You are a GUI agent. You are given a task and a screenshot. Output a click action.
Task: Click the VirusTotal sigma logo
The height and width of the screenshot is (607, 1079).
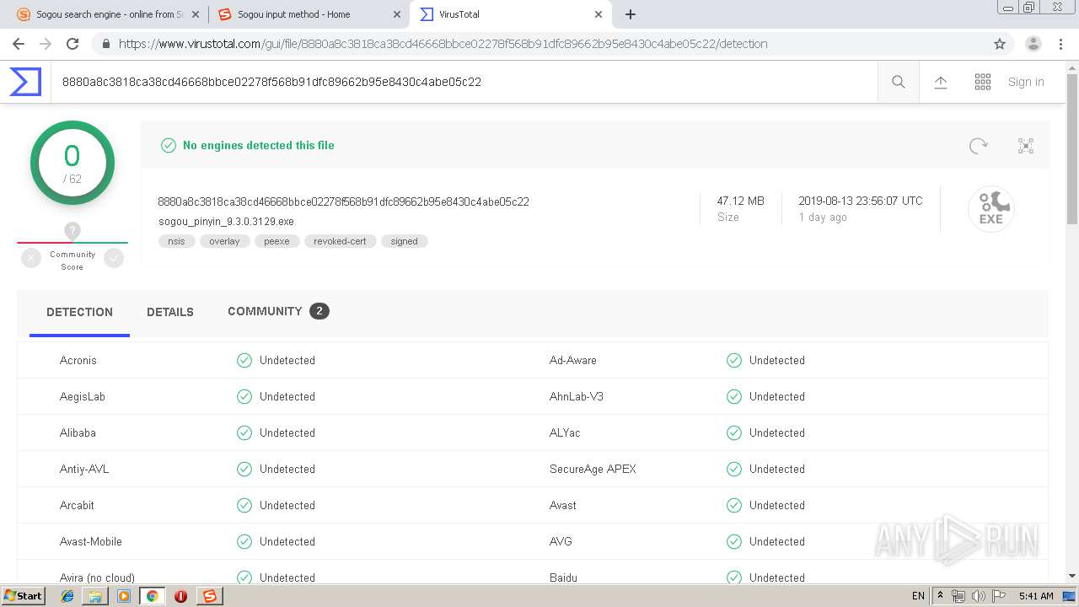(x=25, y=82)
